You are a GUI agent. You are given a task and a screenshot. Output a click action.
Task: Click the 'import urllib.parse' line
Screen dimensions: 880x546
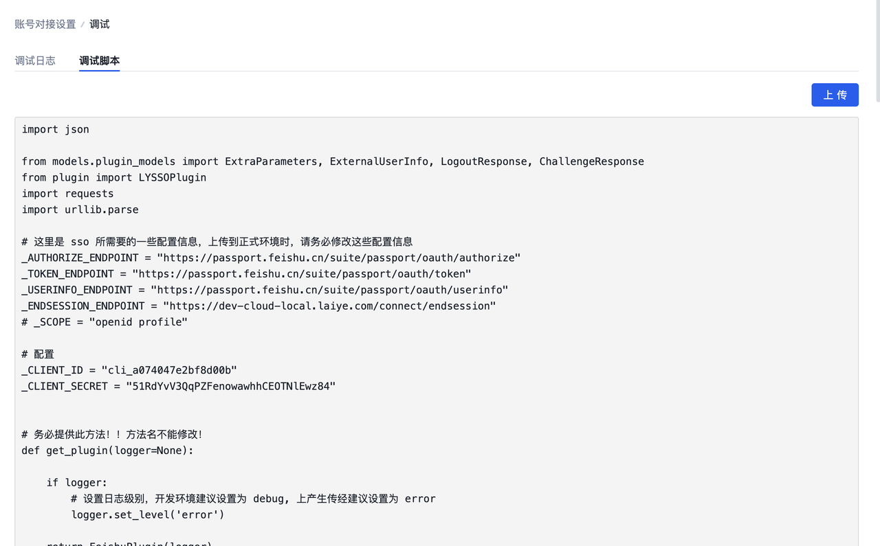coord(80,209)
